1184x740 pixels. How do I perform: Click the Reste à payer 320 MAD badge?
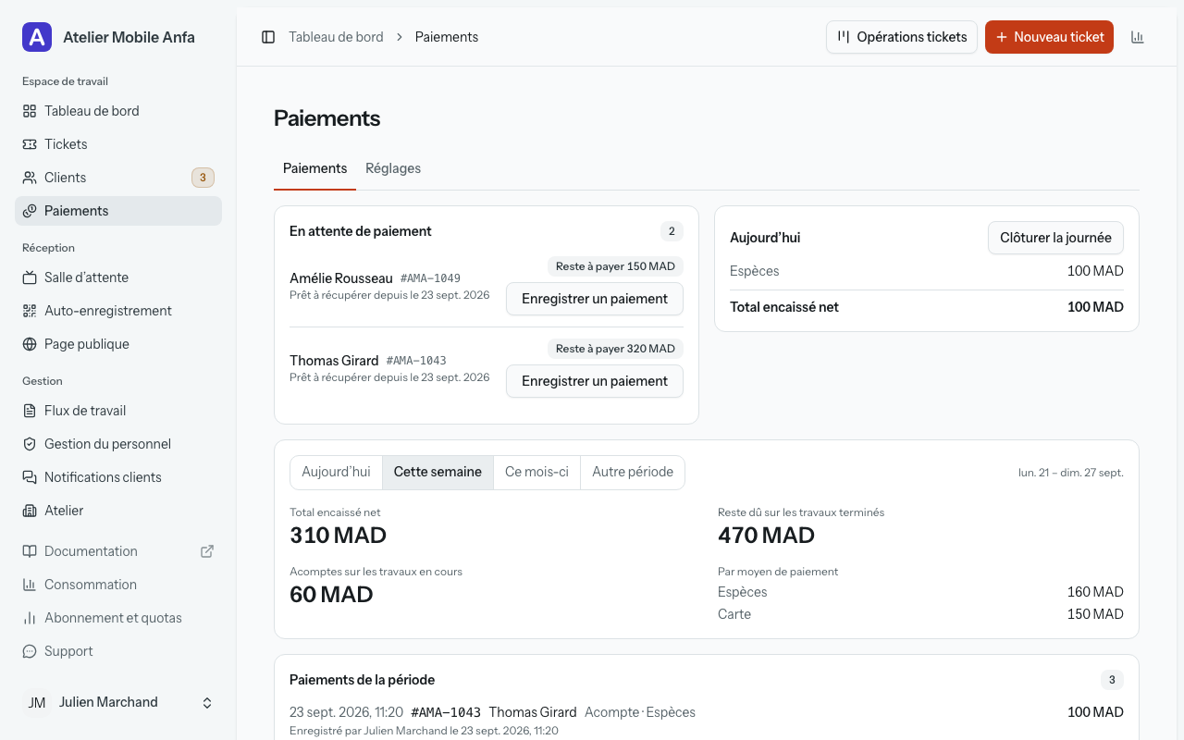point(615,349)
